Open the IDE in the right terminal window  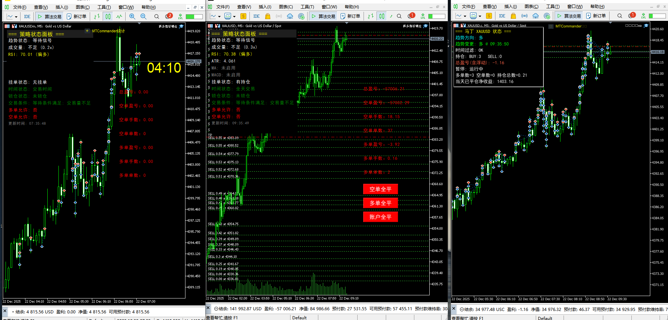point(502,16)
